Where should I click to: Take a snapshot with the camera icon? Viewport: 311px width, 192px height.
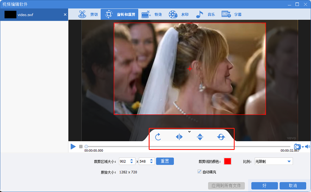(297, 147)
